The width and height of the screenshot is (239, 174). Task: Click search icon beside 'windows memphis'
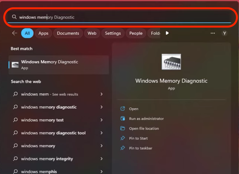[x=15, y=171]
